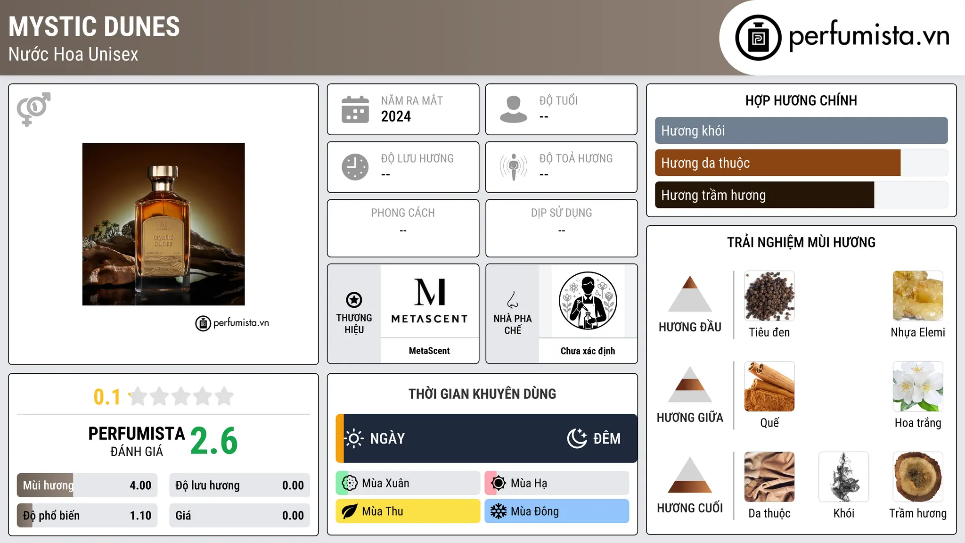This screenshot has width=965, height=543.
Task: Select the Khói smoke note image
Action: tap(844, 477)
